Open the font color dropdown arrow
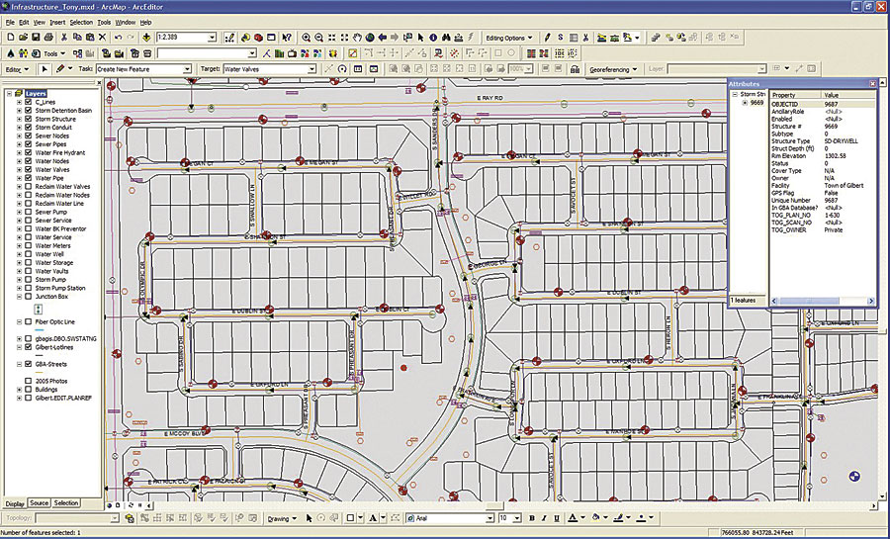 pos(582,518)
